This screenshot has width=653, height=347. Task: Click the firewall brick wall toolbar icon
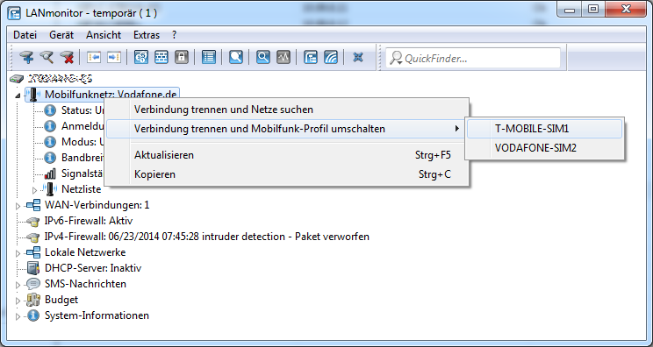(161, 57)
